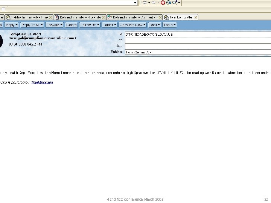Image resolution: width=271 pixels, height=203 pixels.
Task: Click the To recipient field
Action: pyautogui.click(x=198, y=34)
